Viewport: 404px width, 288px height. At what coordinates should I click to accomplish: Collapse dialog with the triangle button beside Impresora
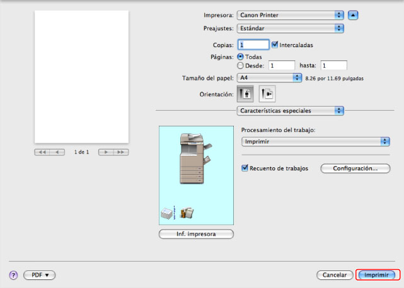click(354, 14)
